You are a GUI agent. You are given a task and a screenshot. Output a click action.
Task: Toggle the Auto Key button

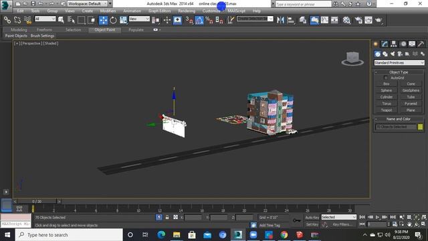(312, 218)
